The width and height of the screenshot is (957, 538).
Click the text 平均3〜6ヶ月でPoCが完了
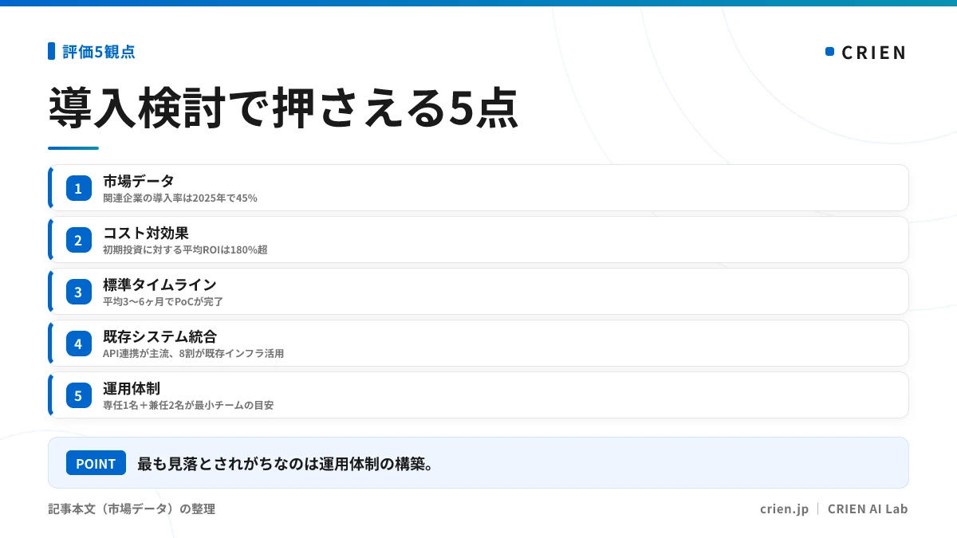(x=163, y=301)
